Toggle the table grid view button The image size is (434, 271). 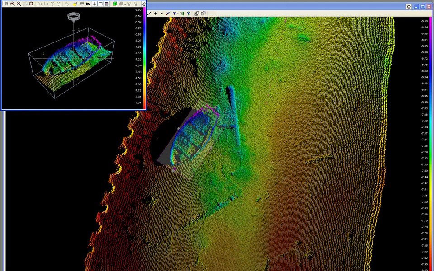click(x=107, y=4)
